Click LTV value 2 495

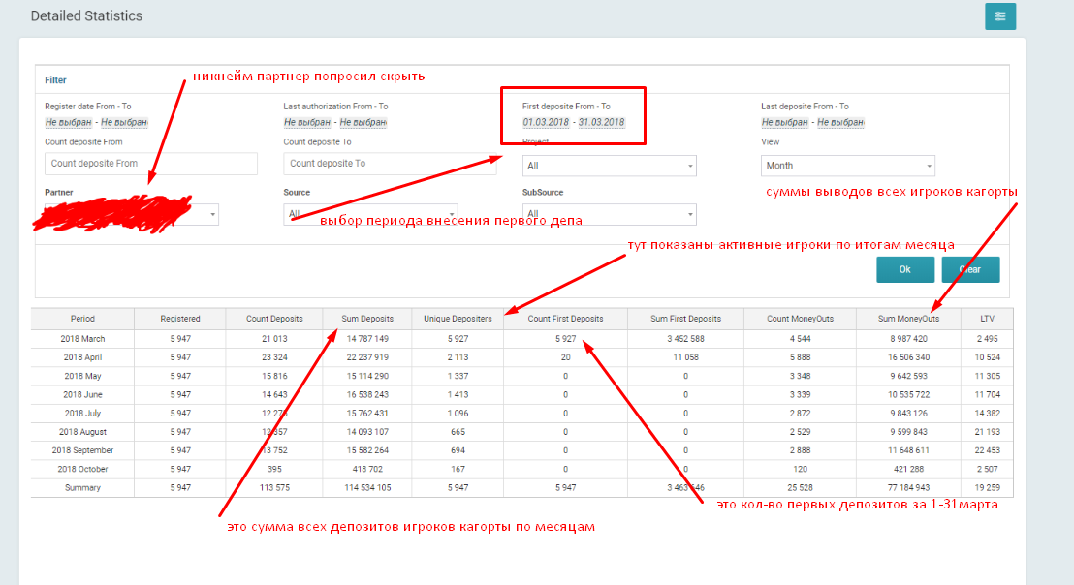987,339
